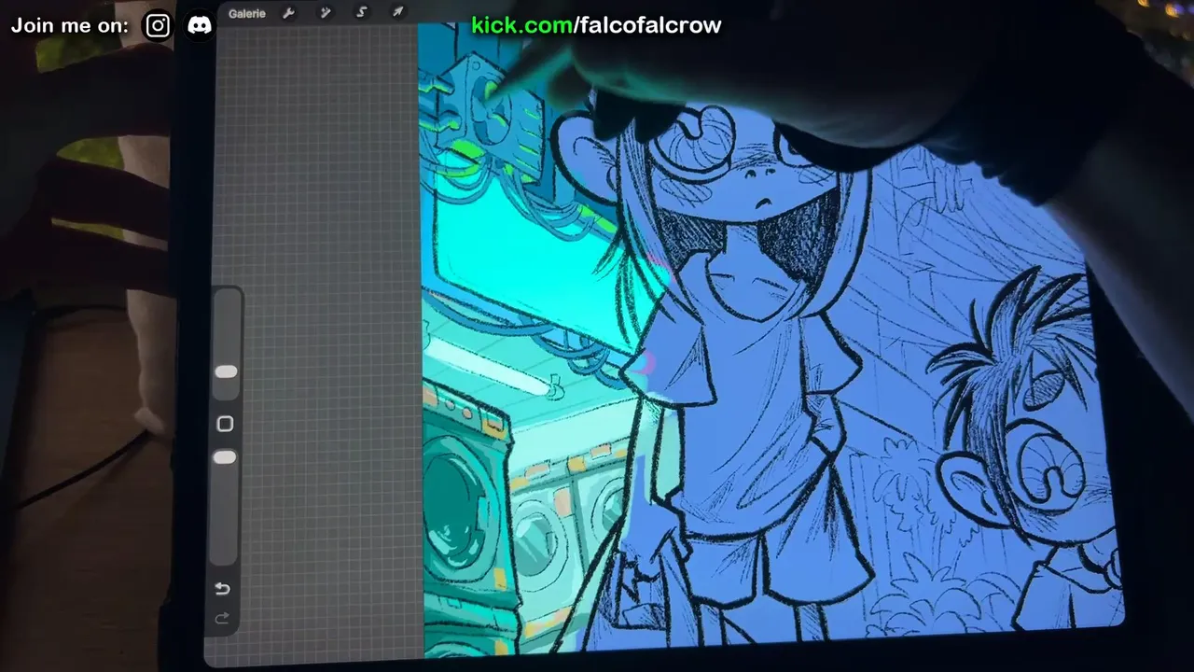Click the Instagram icon in stream overlay
This screenshot has width=1194, height=672.
coord(158,25)
